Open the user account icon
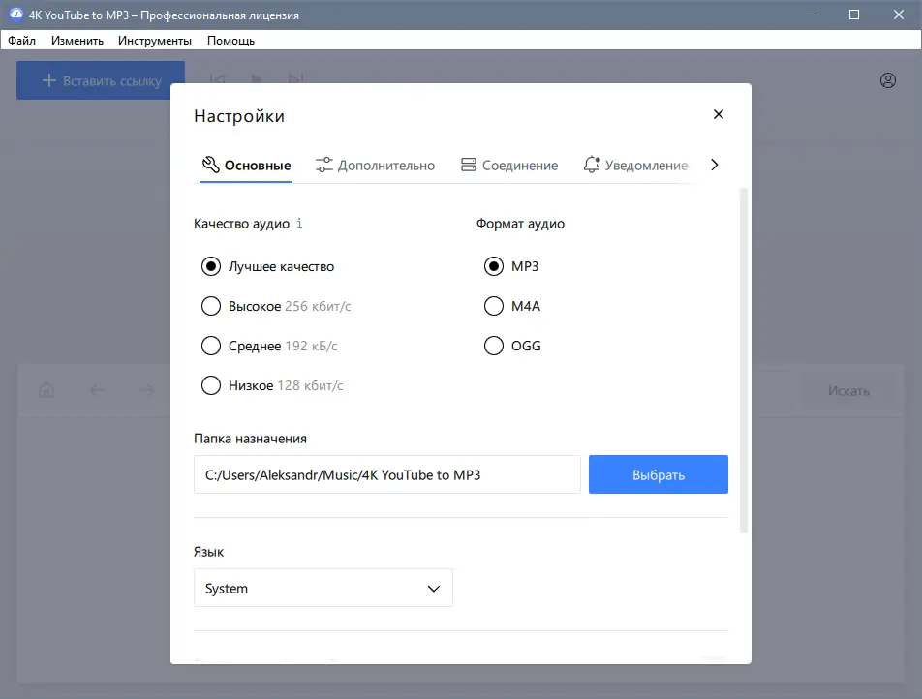The image size is (922, 699). point(887,80)
